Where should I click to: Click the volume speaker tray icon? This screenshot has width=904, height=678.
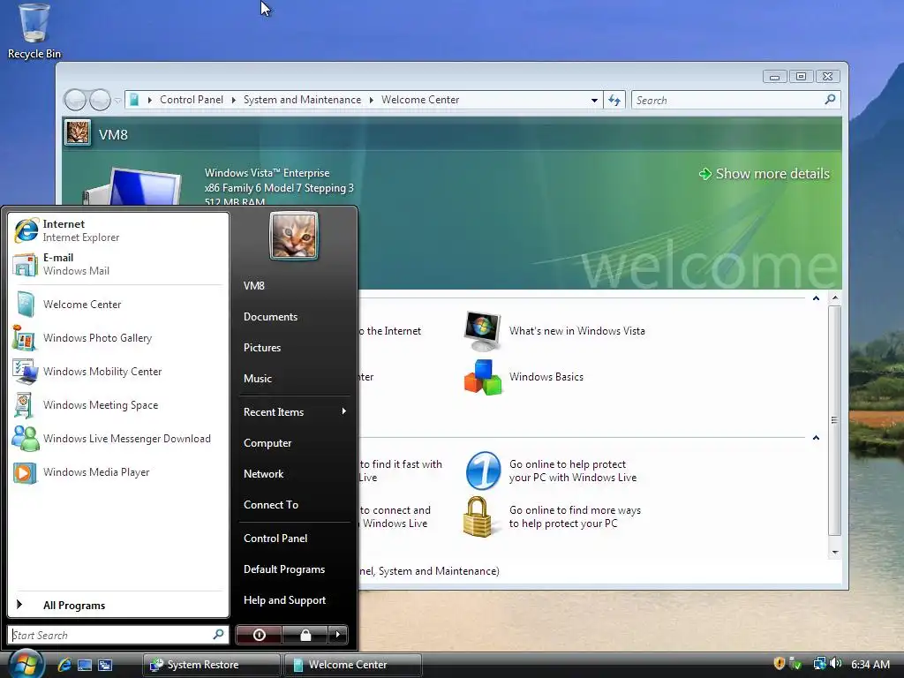click(x=835, y=664)
